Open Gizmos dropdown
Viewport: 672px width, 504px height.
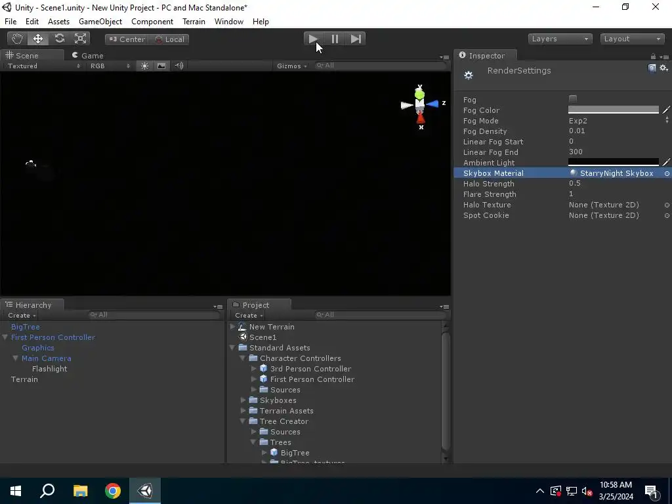pos(292,66)
